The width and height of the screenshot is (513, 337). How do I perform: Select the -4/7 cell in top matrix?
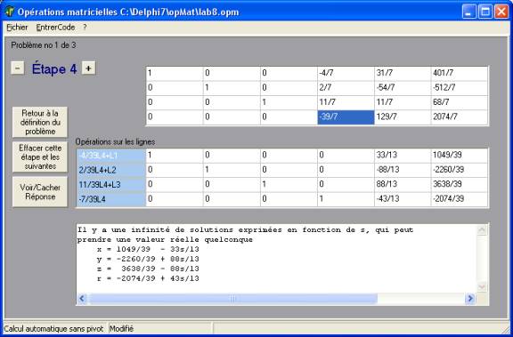coord(346,74)
